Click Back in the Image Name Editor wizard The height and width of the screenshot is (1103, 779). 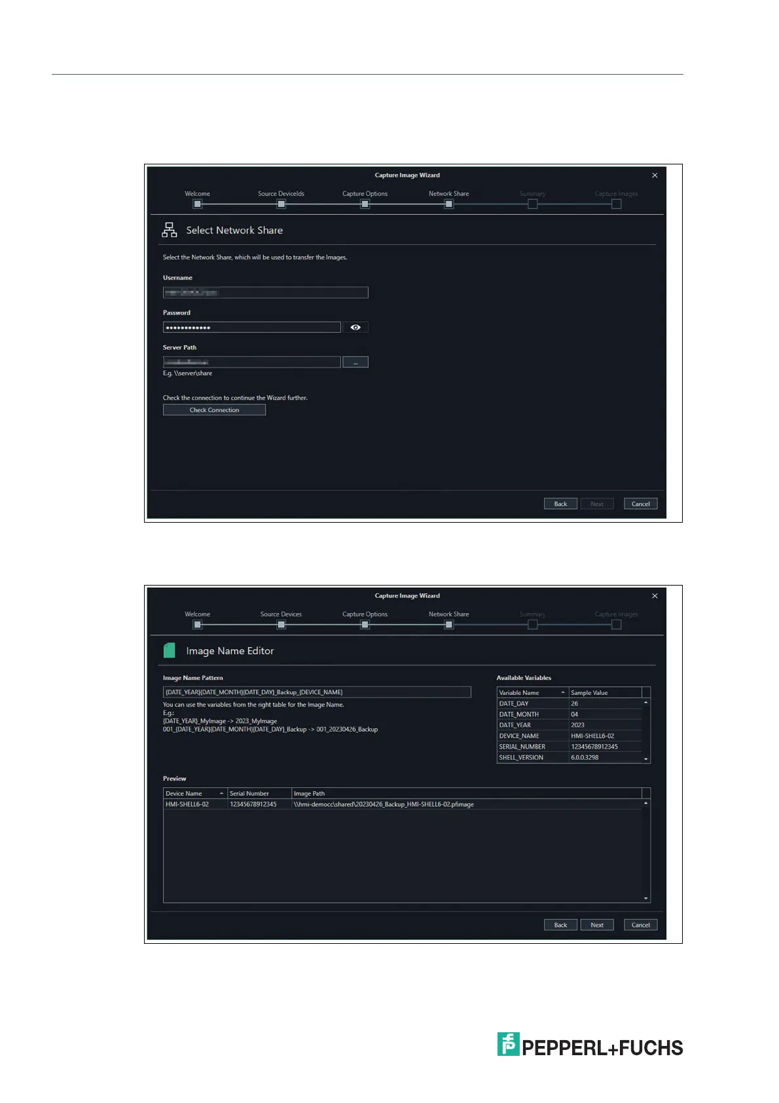560,925
